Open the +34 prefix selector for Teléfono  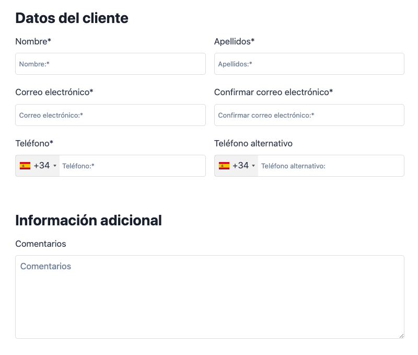tap(38, 166)
